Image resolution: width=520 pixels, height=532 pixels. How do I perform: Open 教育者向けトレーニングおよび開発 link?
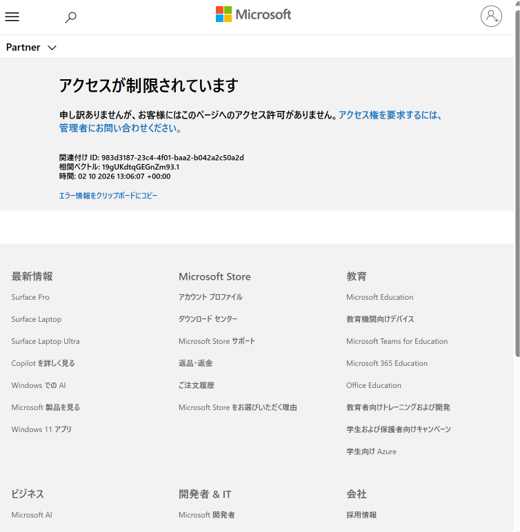pyautogui.click(x=398, y=407)
